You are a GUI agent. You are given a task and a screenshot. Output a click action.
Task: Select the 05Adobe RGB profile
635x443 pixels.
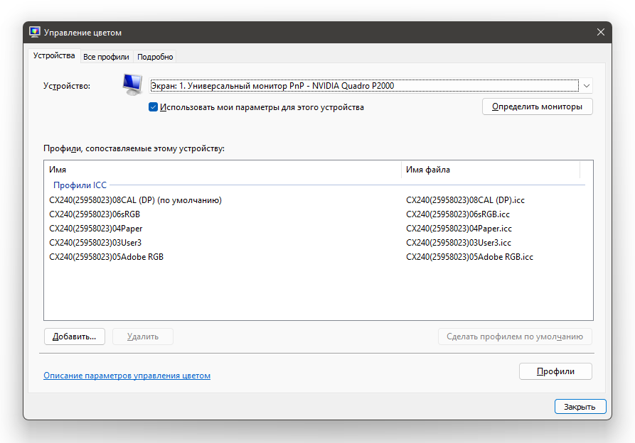[106, 257]
